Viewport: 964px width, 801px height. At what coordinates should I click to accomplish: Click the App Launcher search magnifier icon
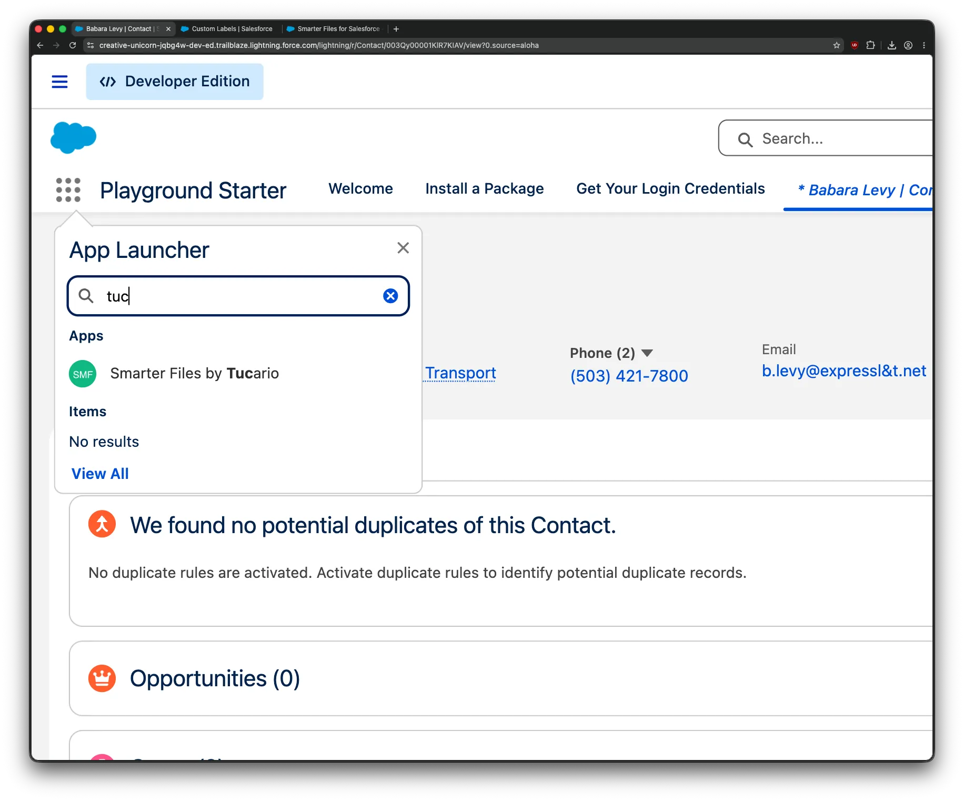[x=86, y=296]
